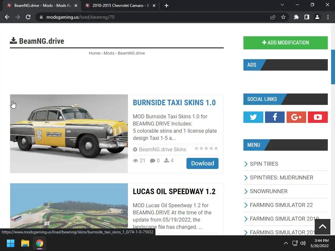Reload the current page

point(28,17)
